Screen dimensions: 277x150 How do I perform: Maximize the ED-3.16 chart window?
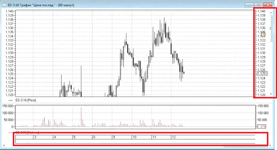point(258,5)
